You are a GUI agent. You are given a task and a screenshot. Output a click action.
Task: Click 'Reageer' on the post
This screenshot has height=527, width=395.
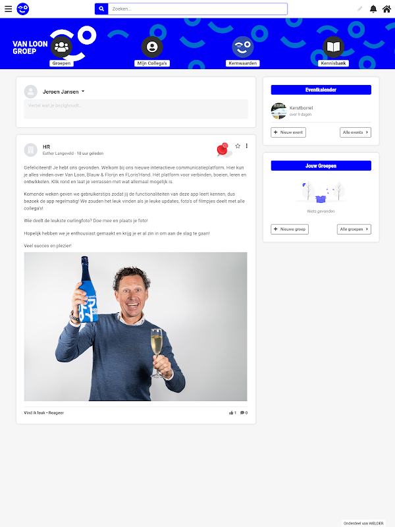coord(56,413)
